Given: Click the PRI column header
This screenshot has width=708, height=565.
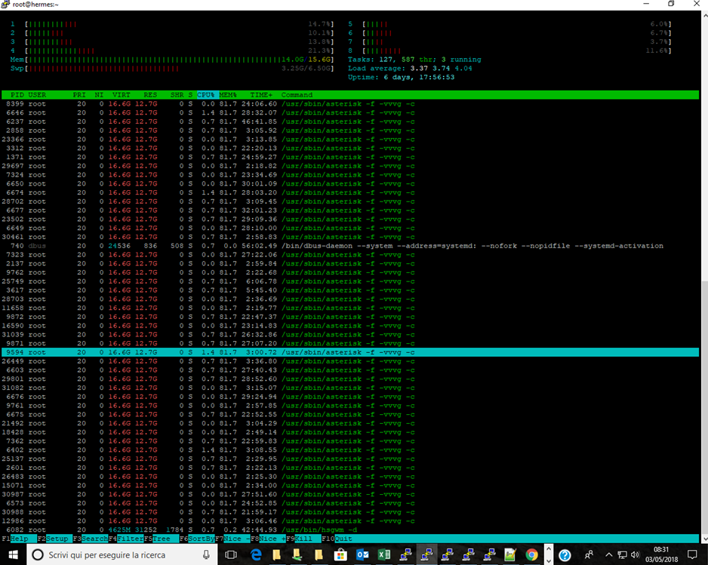Looking at the screenshot, I should coord(79,95).
